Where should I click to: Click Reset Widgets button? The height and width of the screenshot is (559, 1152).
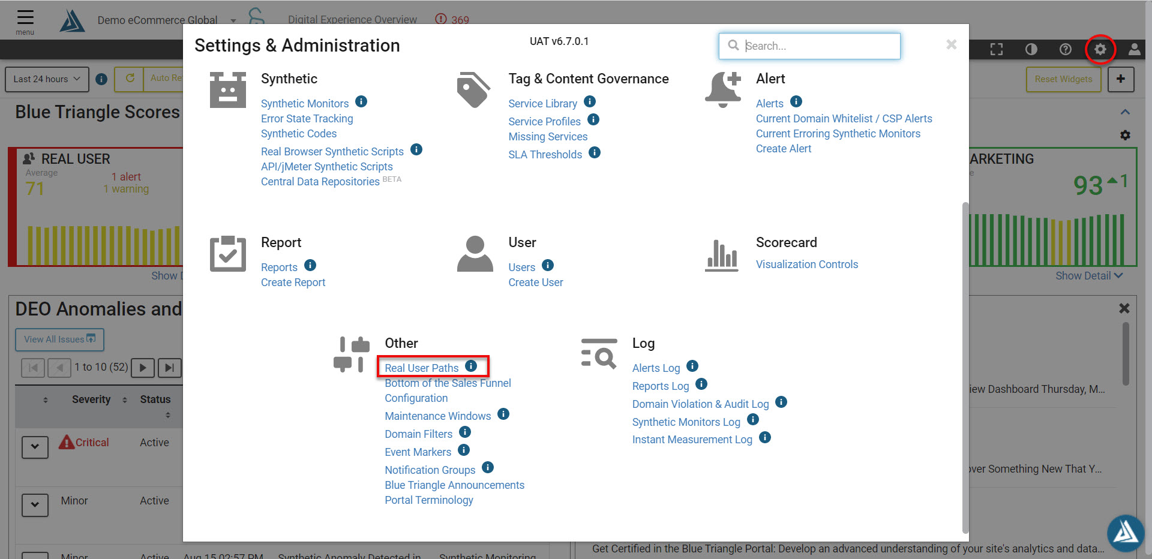(1063, 79)
